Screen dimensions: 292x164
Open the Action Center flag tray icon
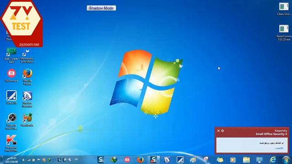[x=39, y=160]
